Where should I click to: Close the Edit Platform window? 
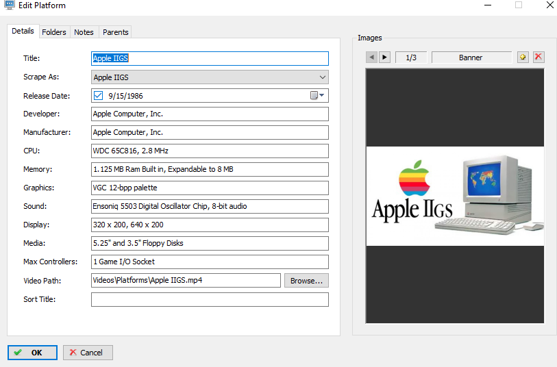point(549,5)
